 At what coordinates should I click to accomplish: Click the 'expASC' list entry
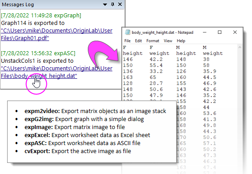[83, 143]
